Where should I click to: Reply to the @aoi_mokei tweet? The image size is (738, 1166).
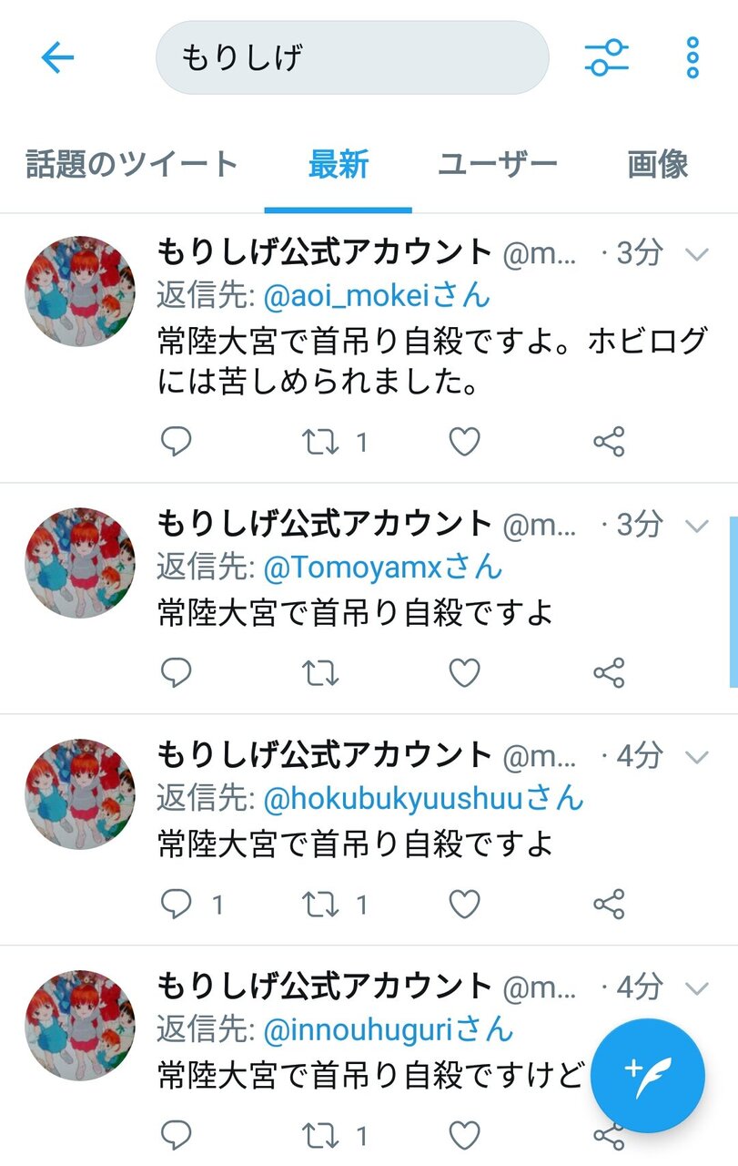point(176,443)
